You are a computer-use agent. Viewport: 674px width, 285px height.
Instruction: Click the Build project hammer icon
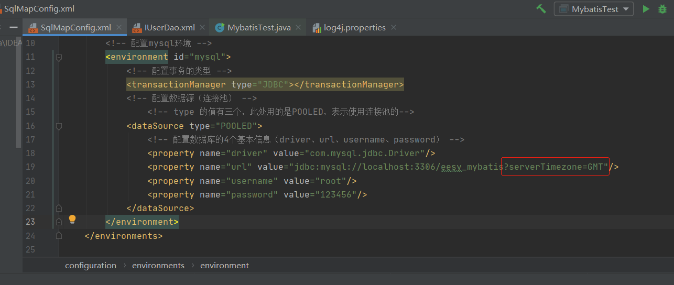click(541, 9)
